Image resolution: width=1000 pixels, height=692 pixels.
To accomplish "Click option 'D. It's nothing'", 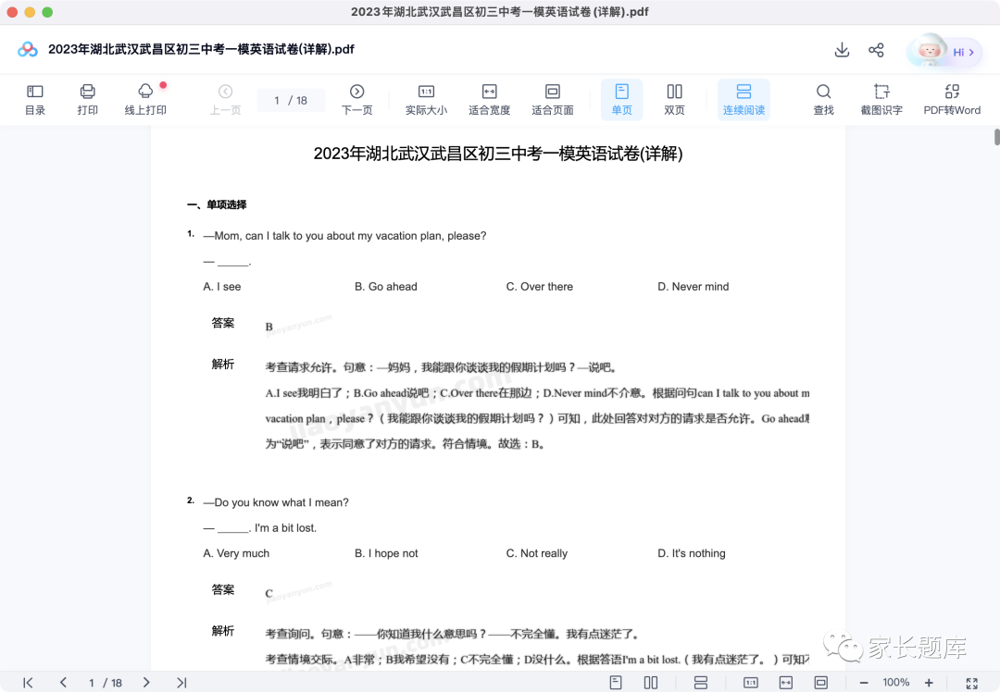I will [692, 553].
